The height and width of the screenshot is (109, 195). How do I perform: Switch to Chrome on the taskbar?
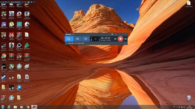[28, 107]
